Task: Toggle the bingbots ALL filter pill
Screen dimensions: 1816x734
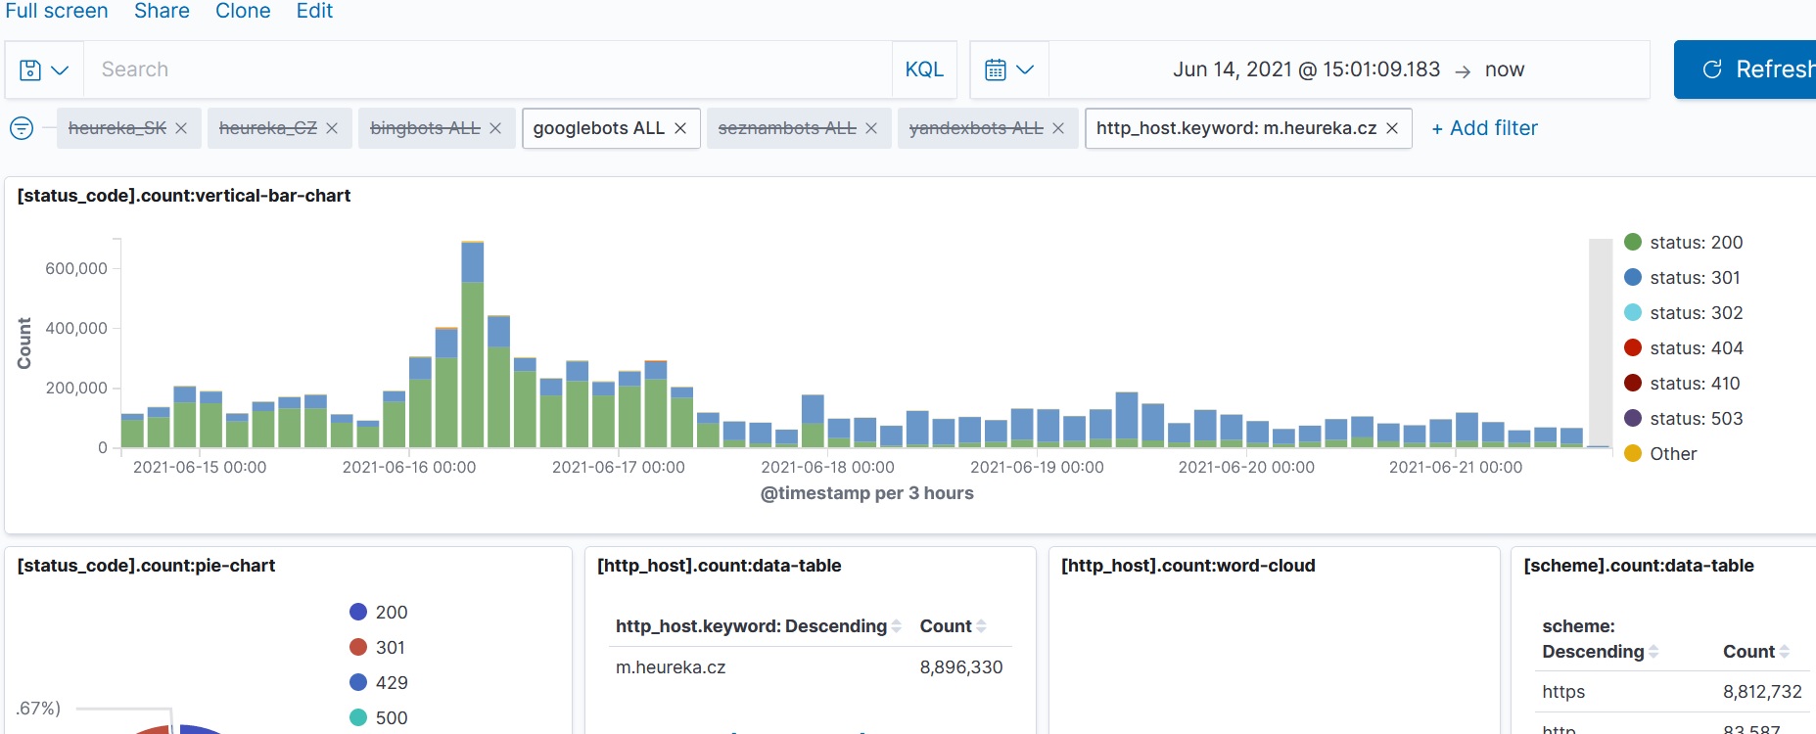Action: (425, 128)
